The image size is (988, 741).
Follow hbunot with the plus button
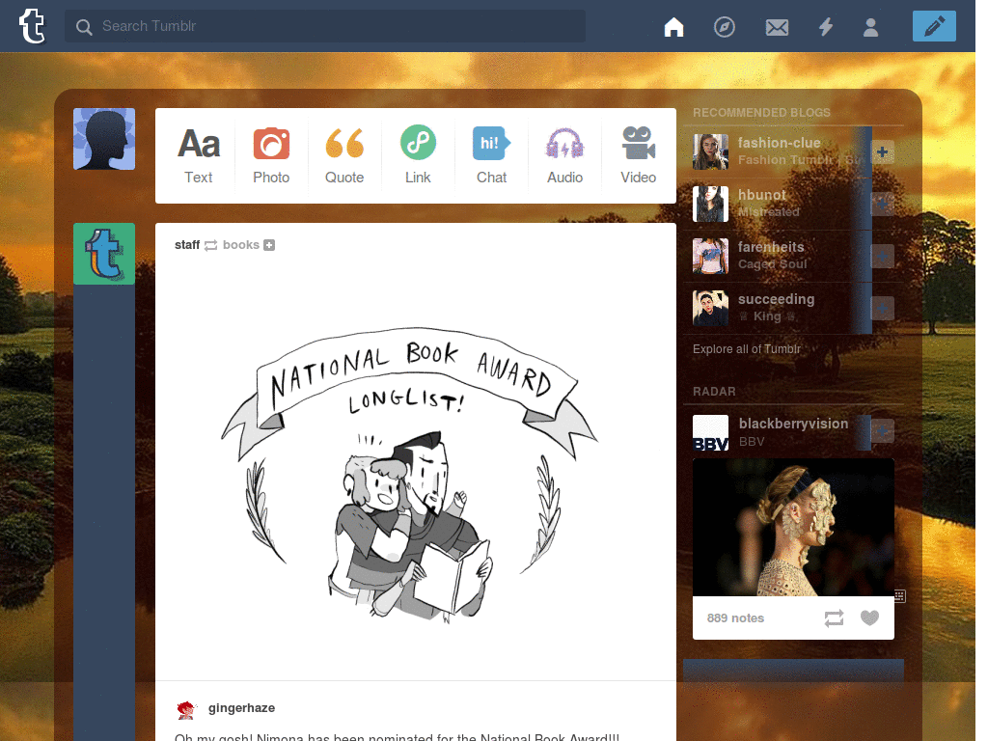pos(882,204)
